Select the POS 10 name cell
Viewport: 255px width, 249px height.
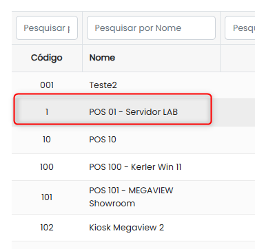[103, 140]
